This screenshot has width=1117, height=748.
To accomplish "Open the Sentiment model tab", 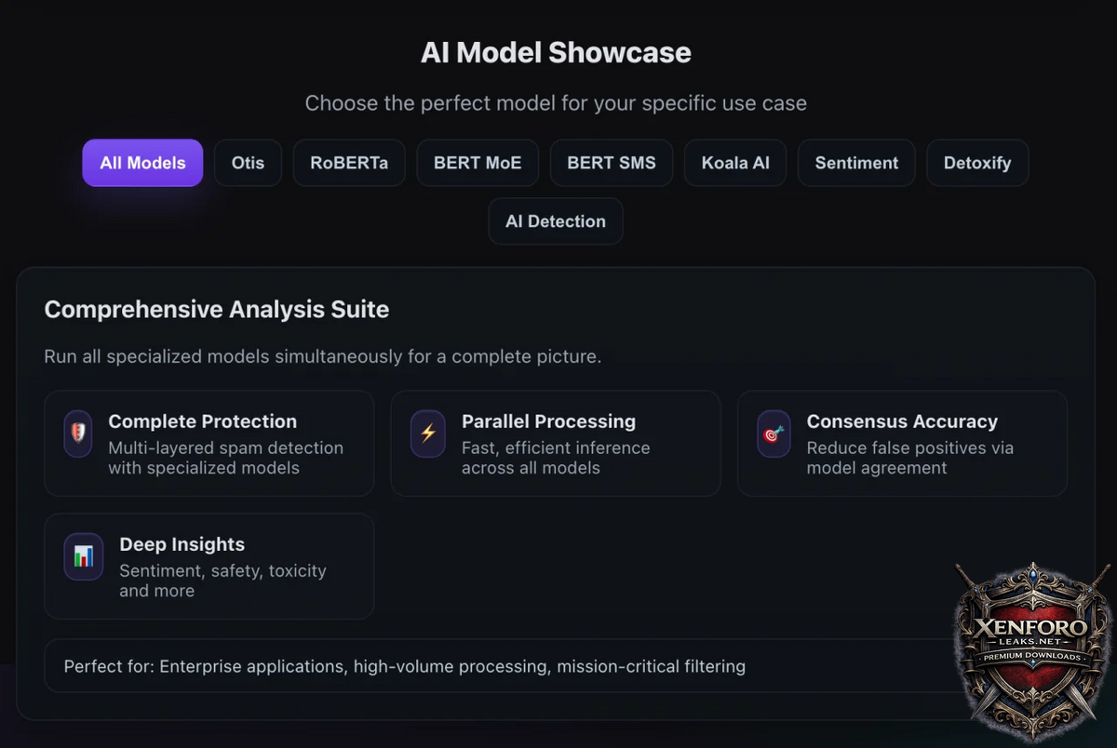I will (856, 163).
